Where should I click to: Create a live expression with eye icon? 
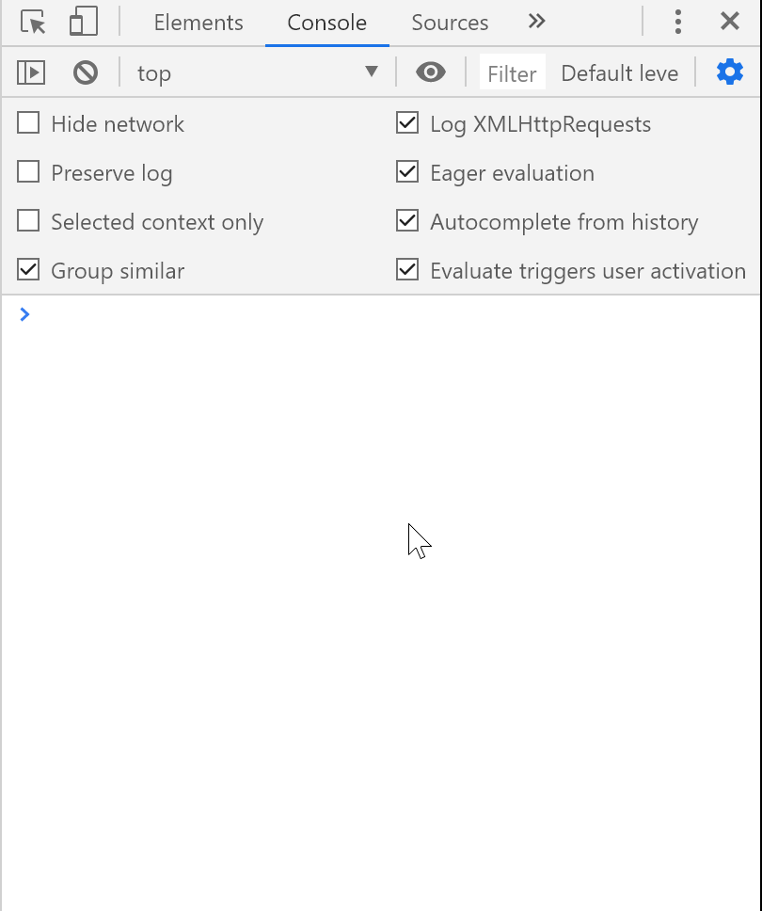coord(431,72)
